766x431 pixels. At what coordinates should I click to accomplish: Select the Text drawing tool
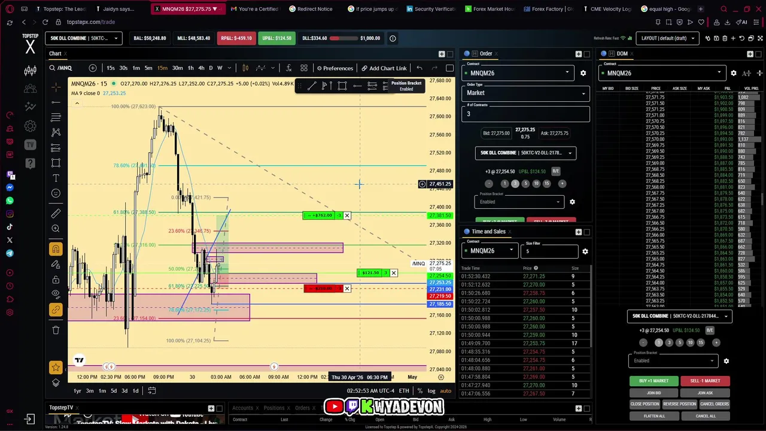point(56,178)
